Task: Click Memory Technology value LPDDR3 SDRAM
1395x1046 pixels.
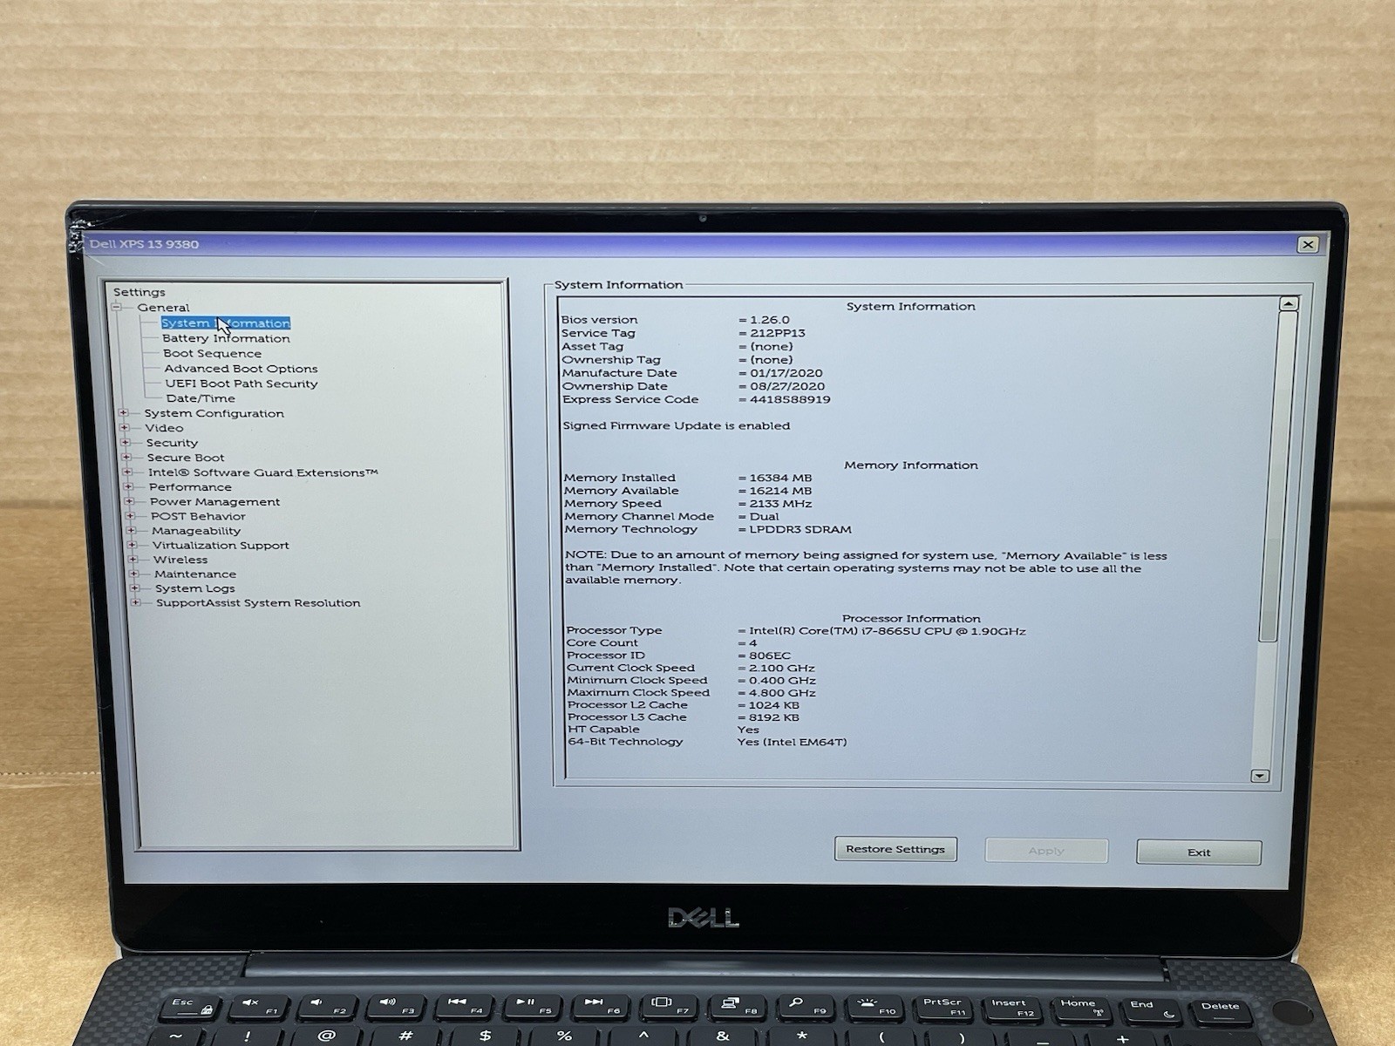Action: click(x=800, y=529)
